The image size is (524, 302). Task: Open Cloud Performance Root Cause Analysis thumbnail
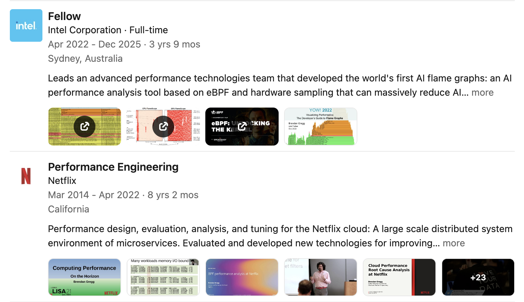coord(399,277)
